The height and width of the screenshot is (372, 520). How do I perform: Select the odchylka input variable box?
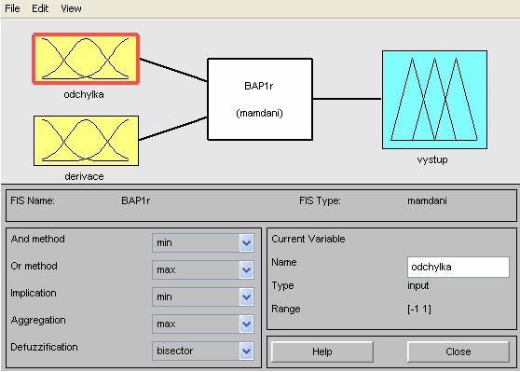pos(86,59)
